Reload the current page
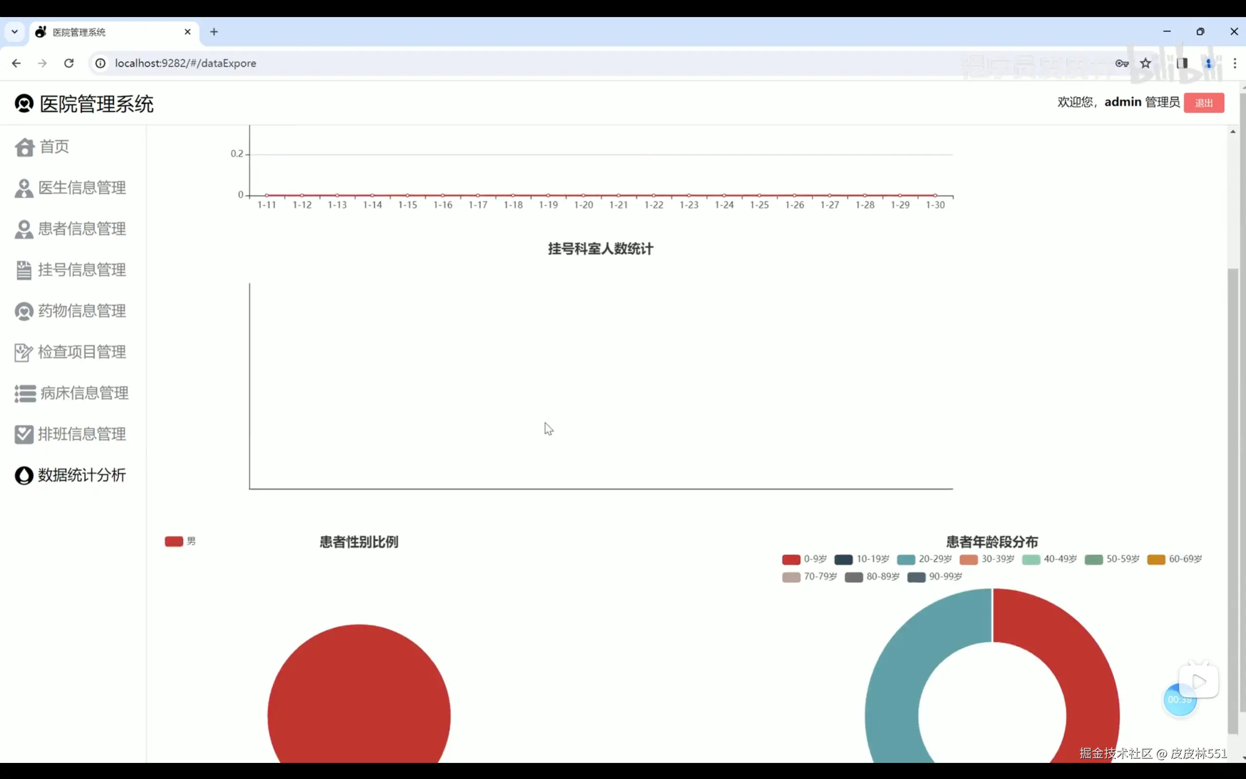This screenshot has width=1246, height=779. tap(69, 63)
